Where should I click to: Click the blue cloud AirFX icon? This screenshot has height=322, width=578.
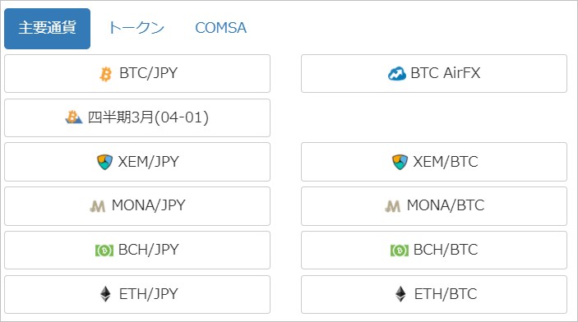397,74
